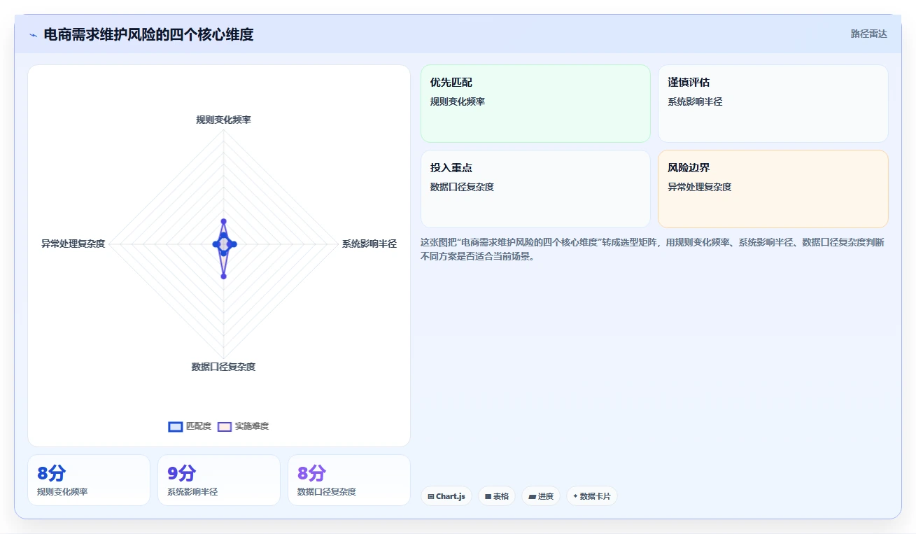Screen dimensions: 916x534
Task: Click the 8分 规则变化频率 score card
Action: [x=89, y=480]
